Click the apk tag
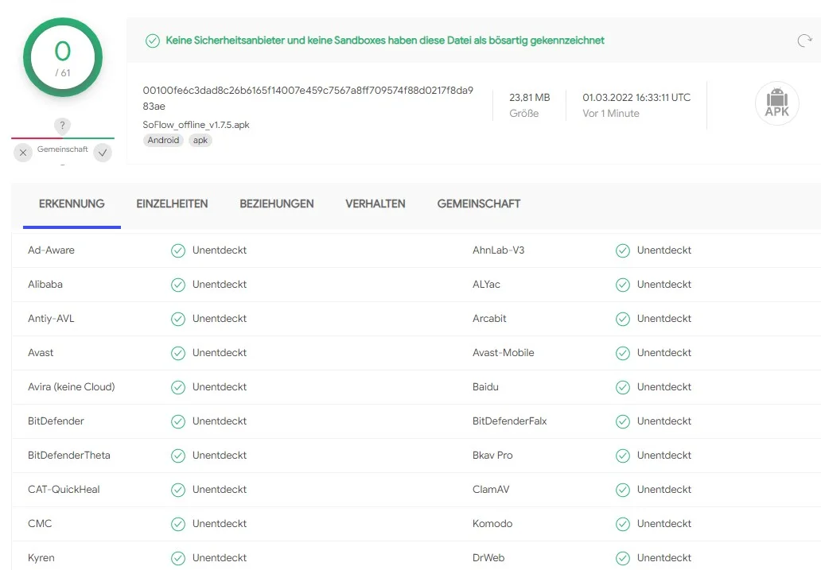821x570 pixels. pyautogui.click(x=200, y=140)
